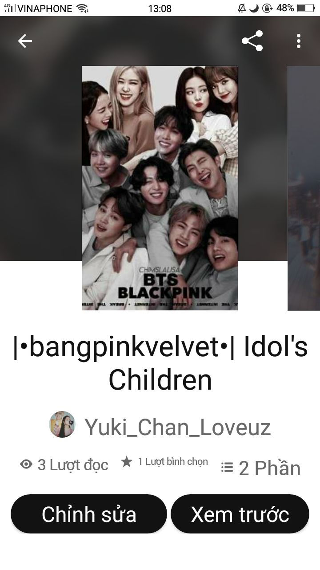
Task: Open the share icon
Action: (x=252, y=41)
